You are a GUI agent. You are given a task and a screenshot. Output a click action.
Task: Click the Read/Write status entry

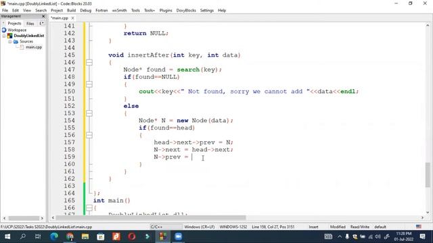[359, 227]
